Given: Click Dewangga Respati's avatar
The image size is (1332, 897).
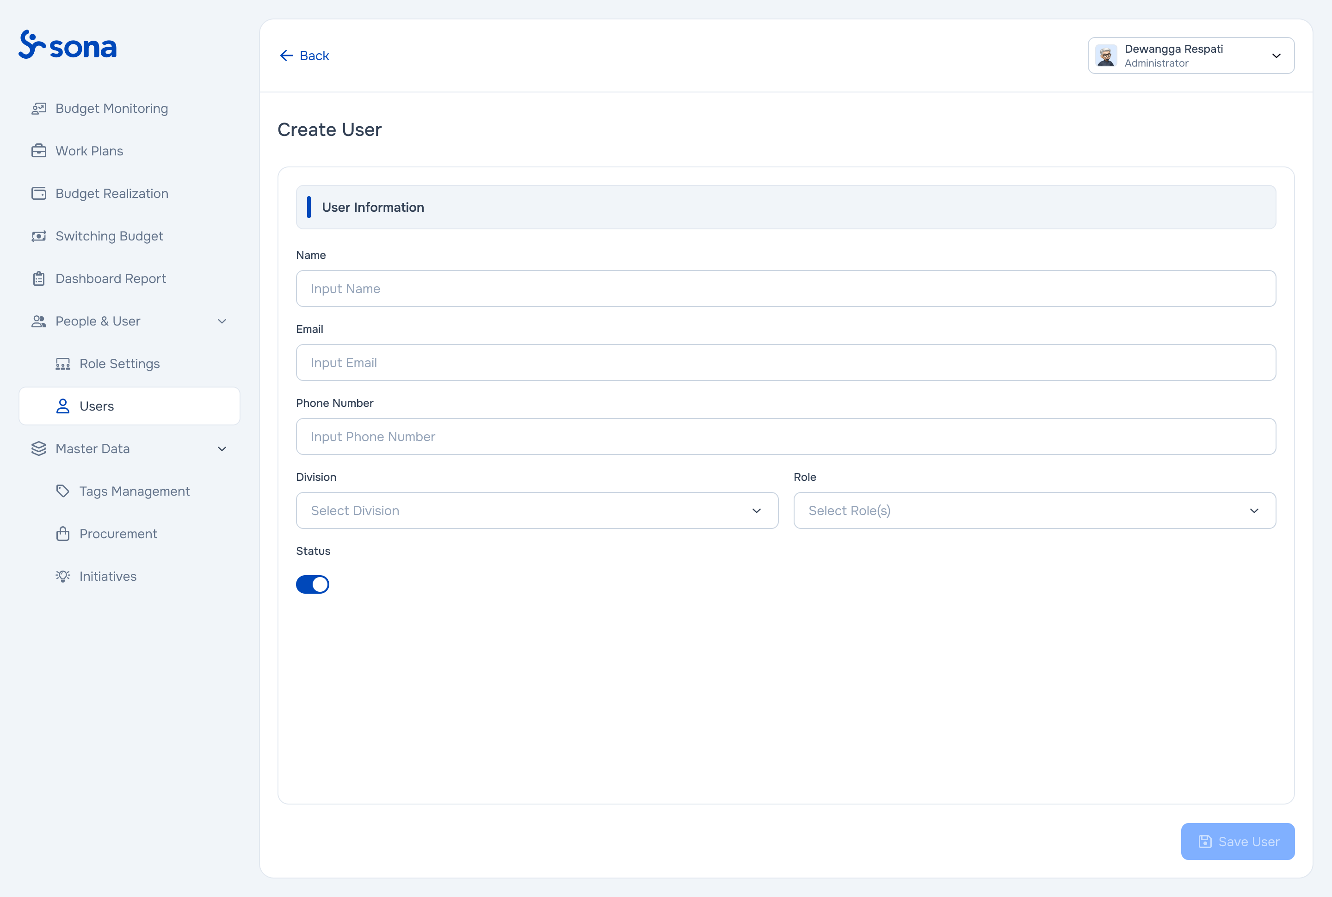Looking at the screenshot, I should (1106, 55).
